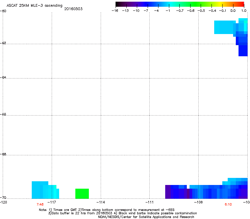Click the longitude axis label '-120'

(x=3, y=202)
